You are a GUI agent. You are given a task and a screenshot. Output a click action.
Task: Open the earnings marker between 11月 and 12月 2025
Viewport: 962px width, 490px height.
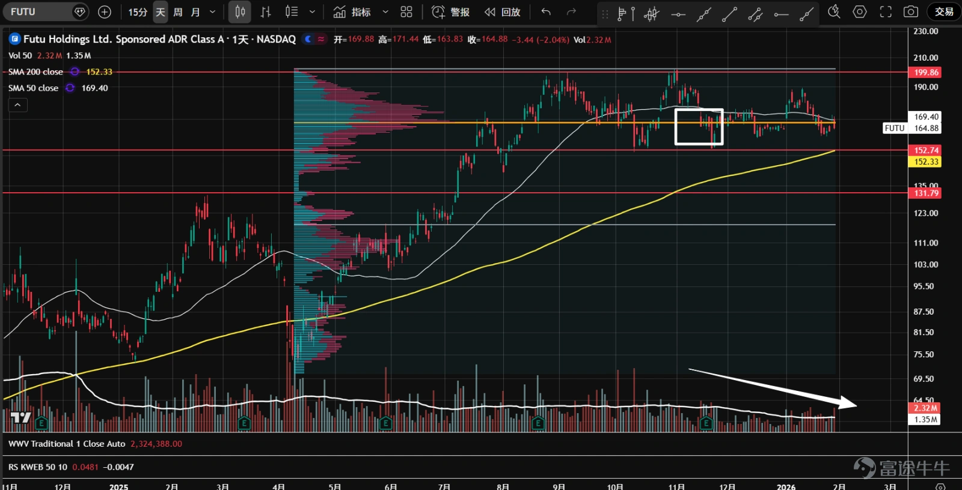[706, 423]
